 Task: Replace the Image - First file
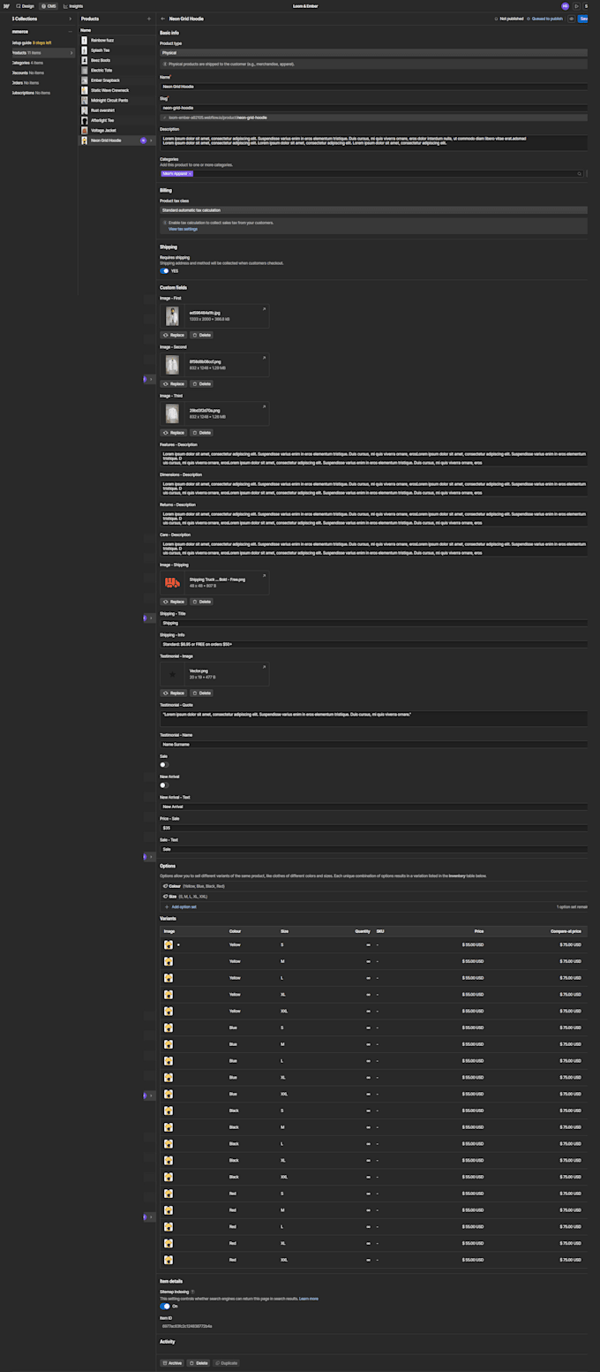pos(173,335)
